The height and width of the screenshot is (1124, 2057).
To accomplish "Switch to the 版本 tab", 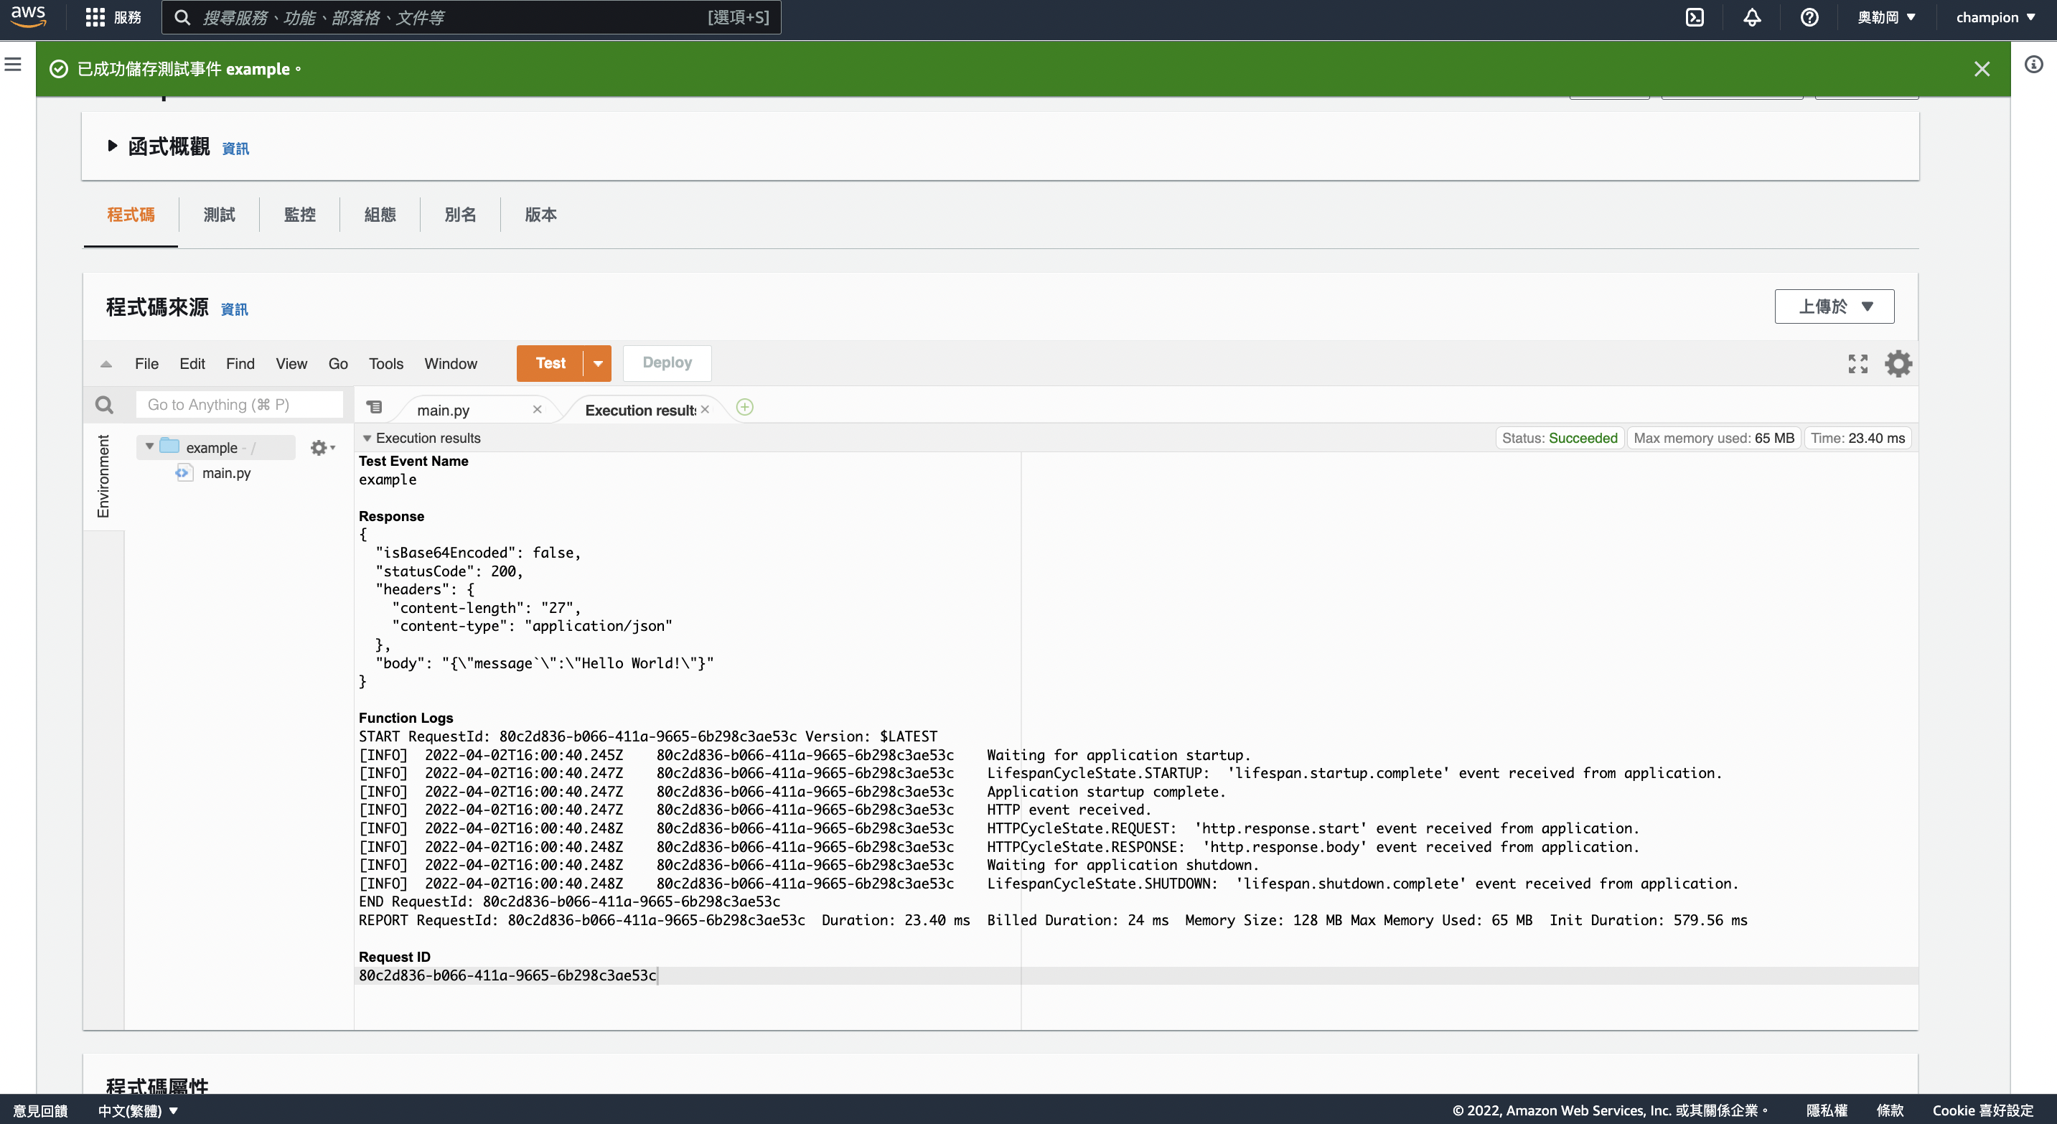I will pyautogui.click(x=540, y=215).
